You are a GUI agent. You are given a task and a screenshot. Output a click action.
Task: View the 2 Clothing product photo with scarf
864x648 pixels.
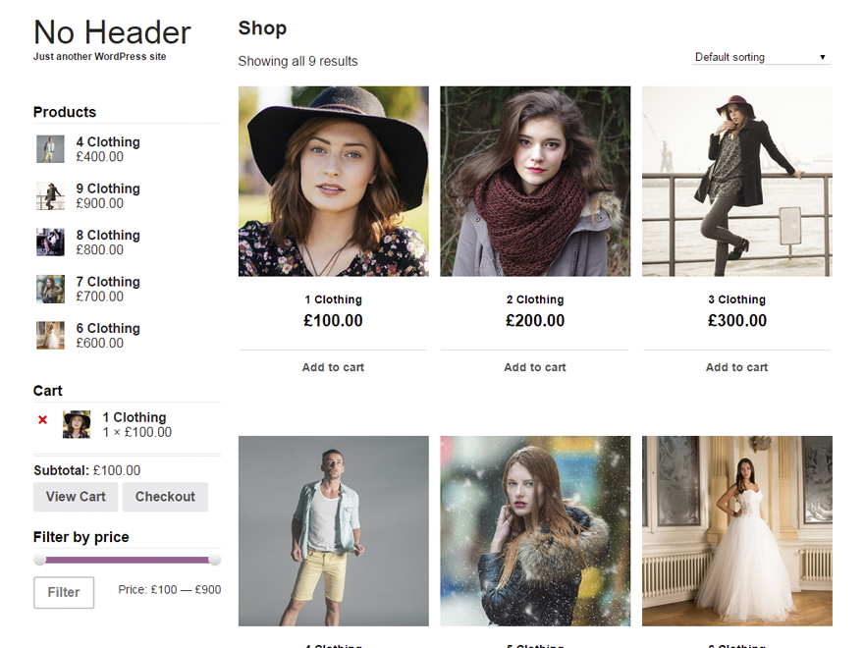point(535,182)
